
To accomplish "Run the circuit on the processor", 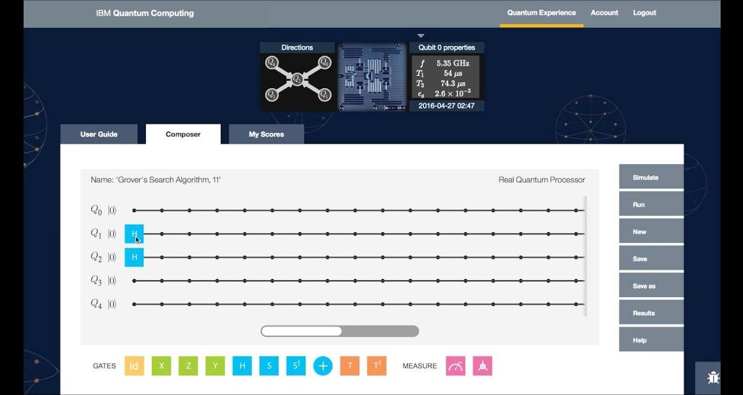I will (651, 205).
